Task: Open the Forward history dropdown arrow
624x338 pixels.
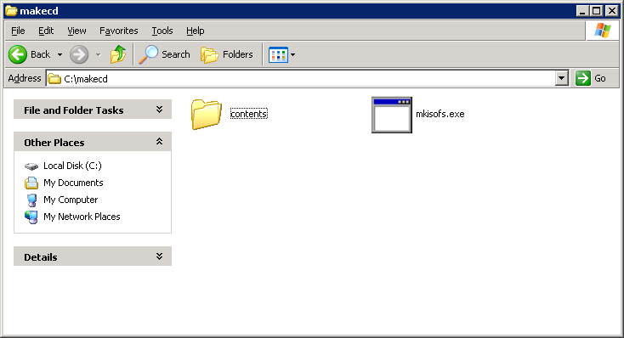Action: point(99,55)
